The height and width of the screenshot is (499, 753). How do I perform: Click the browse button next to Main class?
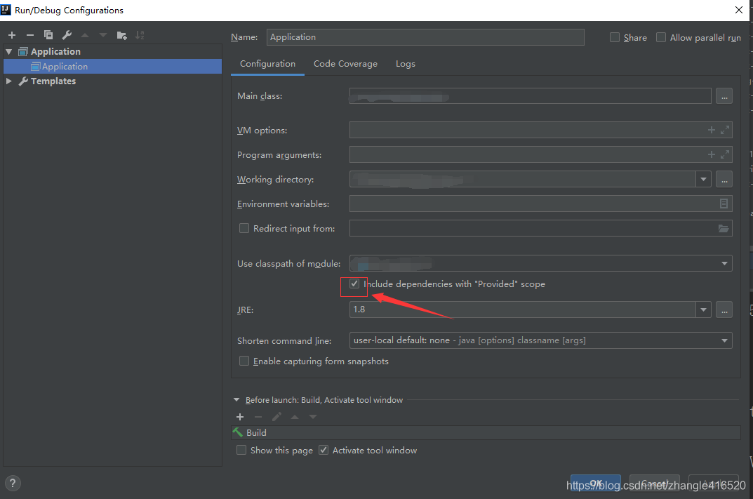(x=724, y=96)
